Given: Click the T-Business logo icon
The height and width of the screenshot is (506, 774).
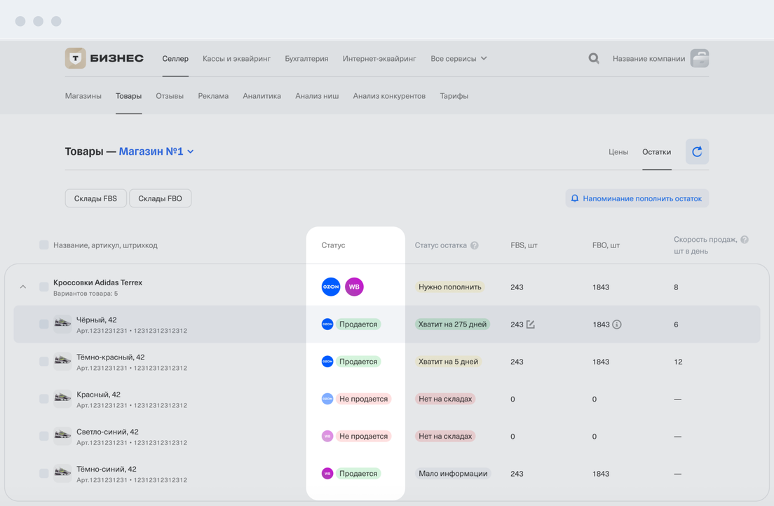Looking at the screenshot, I should pyautogui.click(x=75, y=59).
